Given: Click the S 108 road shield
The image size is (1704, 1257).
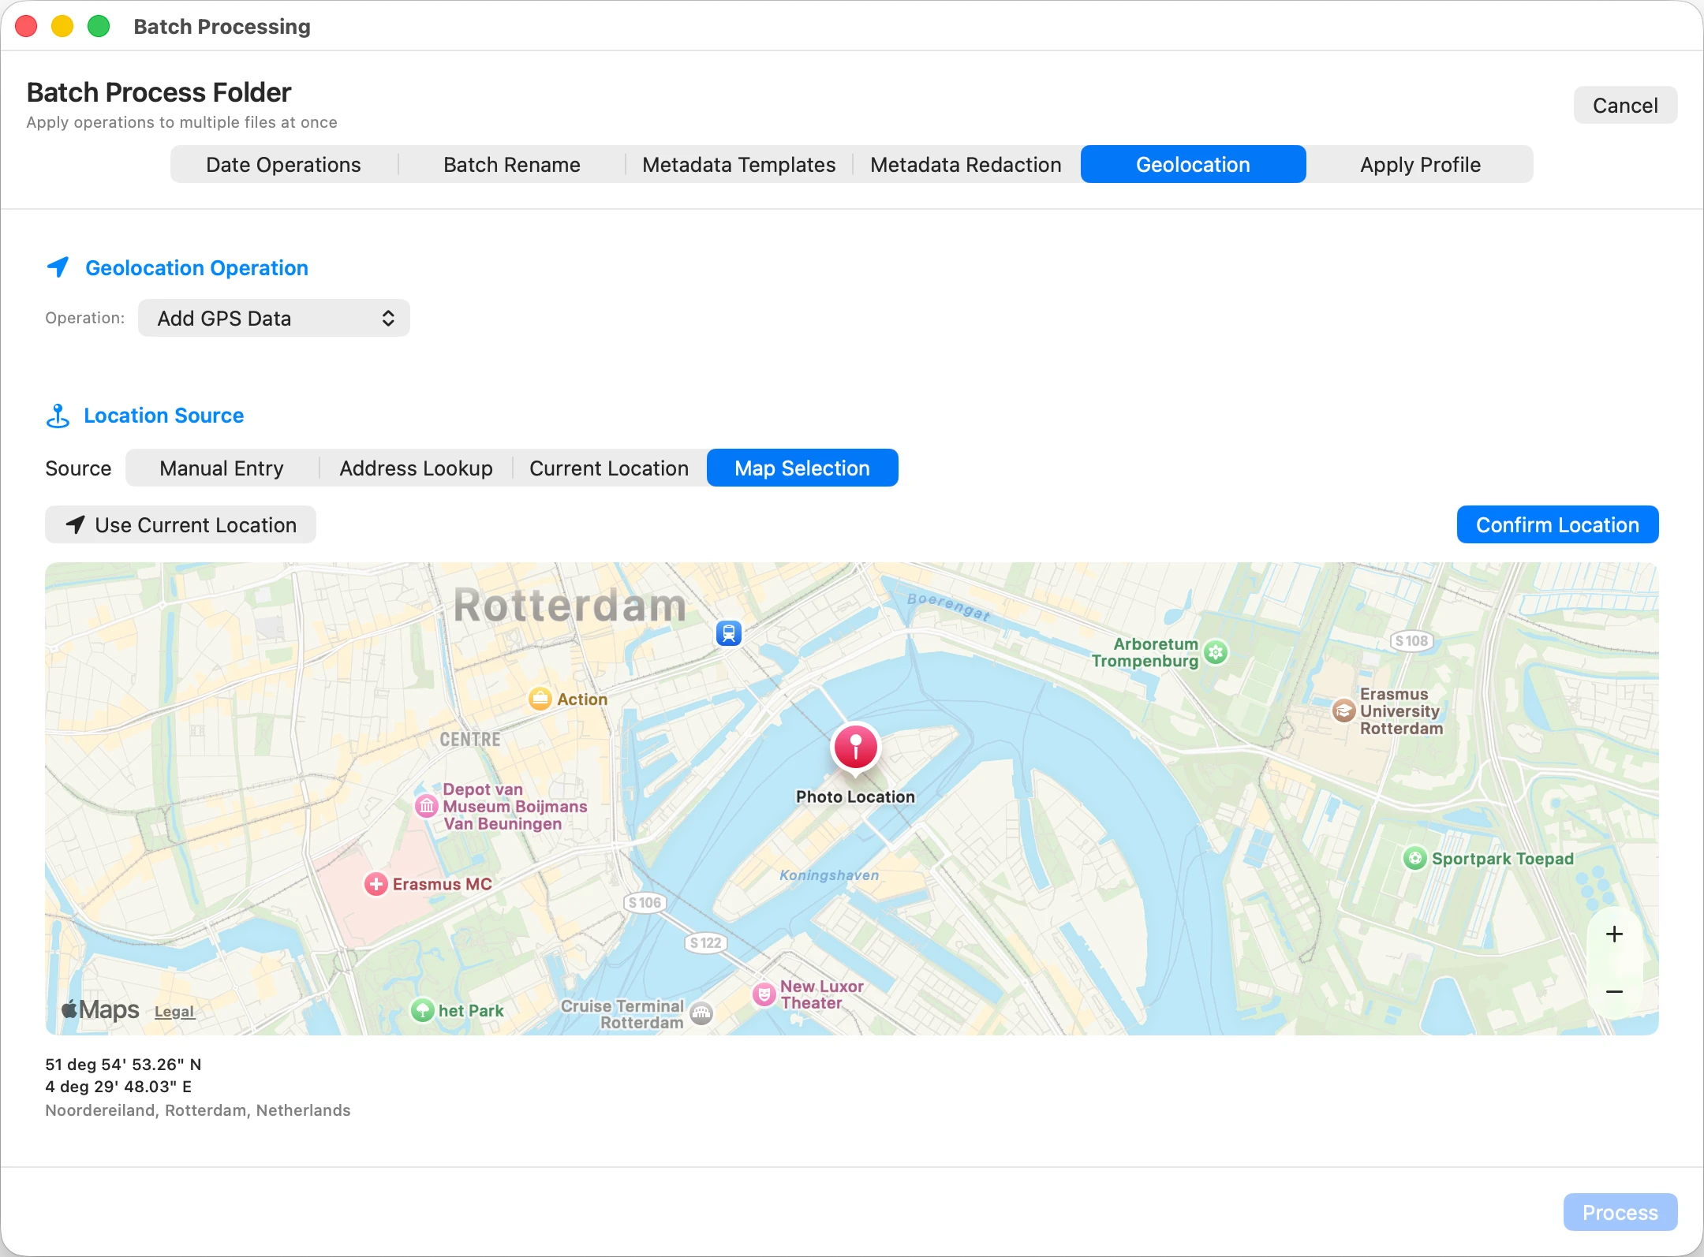Looking at the screenshot, I should pyautogui.click(x=1411, y=641).
